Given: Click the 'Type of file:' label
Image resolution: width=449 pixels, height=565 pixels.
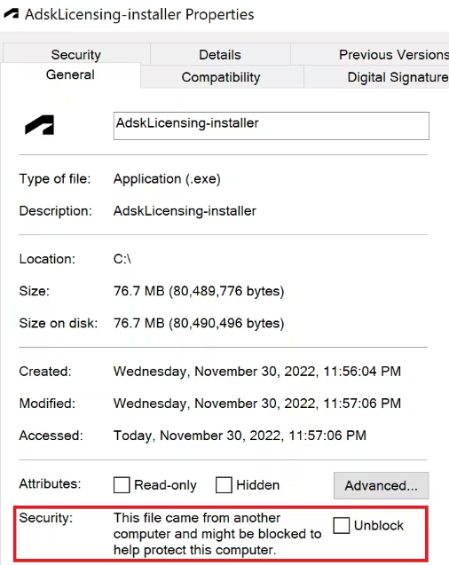Looking at the screenshot, I should 55,179.
